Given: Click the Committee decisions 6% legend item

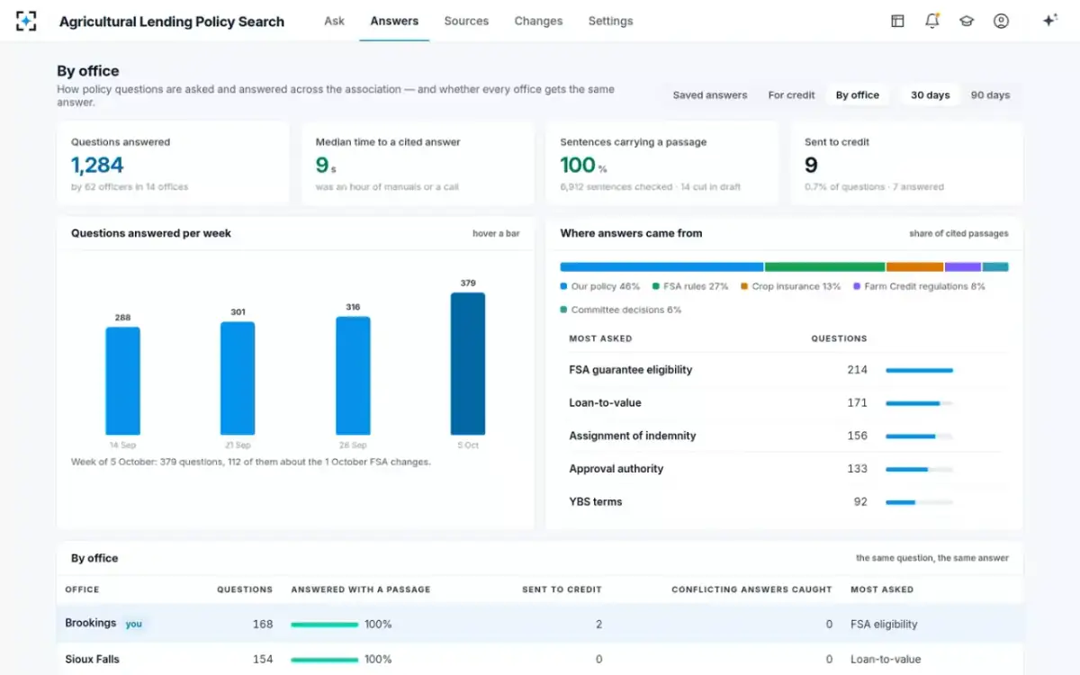Looking at the screenshot, I should click(x=621, y=310).
